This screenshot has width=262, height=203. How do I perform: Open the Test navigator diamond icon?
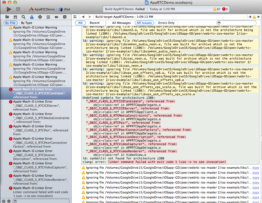pos(40,17)
